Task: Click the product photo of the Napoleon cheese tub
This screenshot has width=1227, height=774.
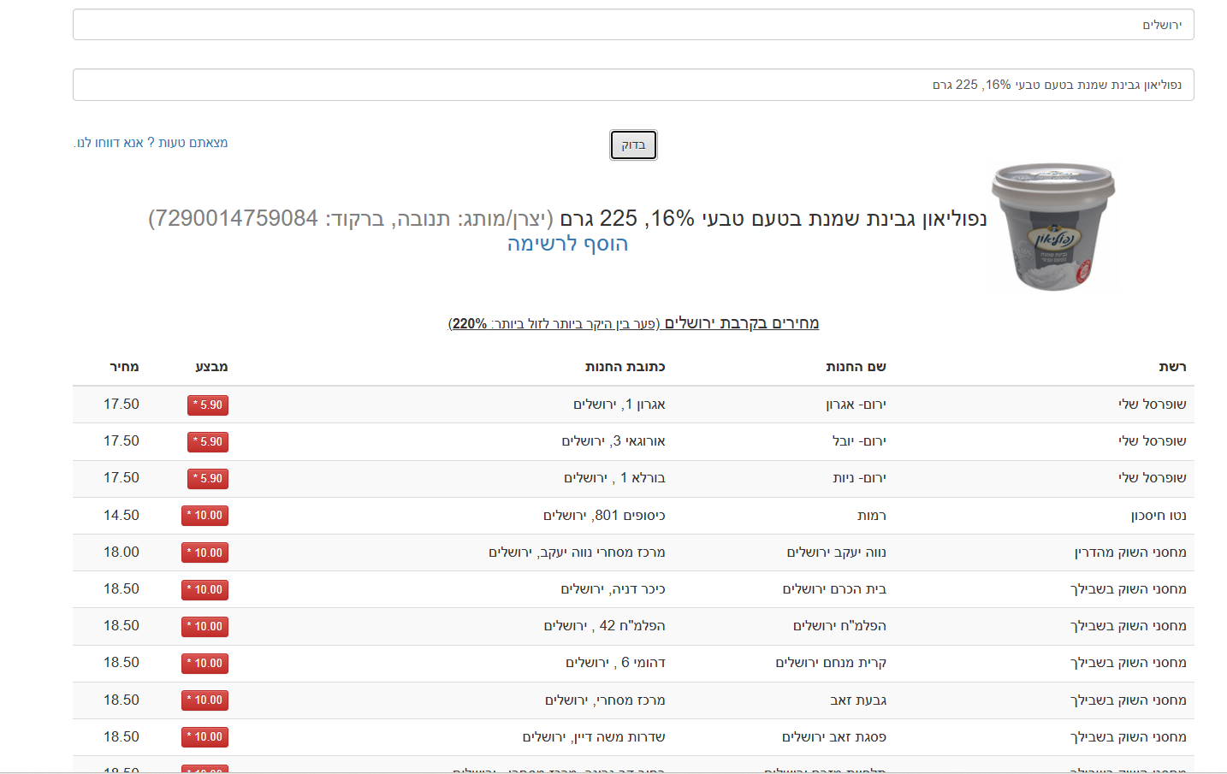Action: (1051, 224)
